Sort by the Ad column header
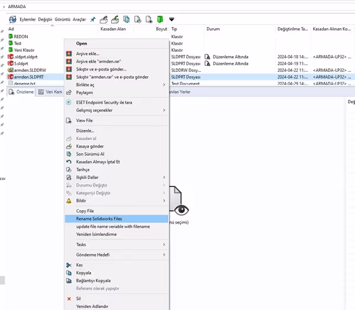The image size is (355, 310). coord(11,29)
